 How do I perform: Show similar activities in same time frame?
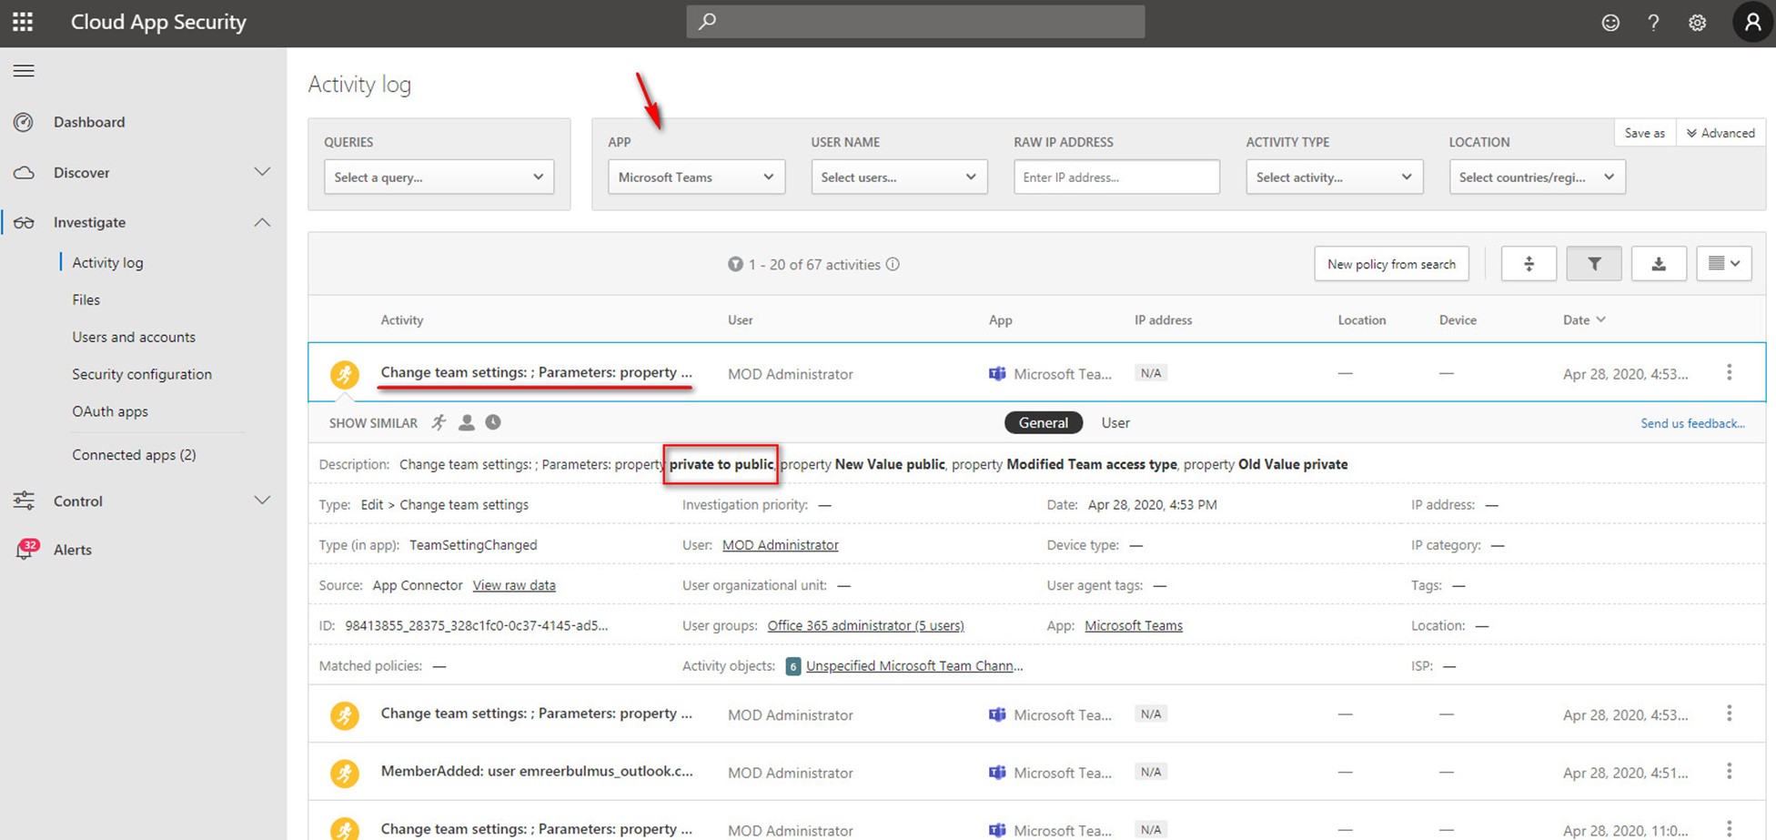click(x=493, y=422)
